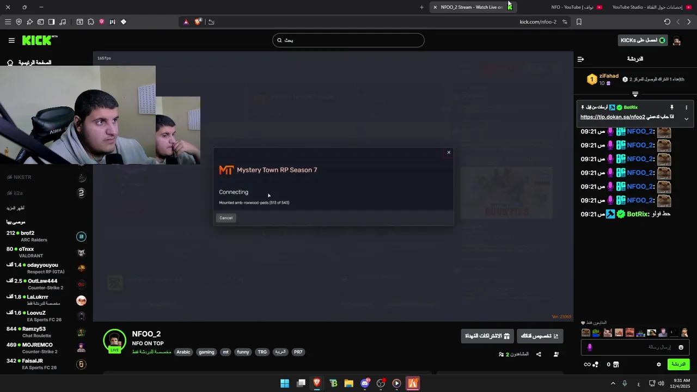The height and width of the screenshot is (392, 697).
Task: Expand the gift leaderboard chevron
Action: [635, 94]
